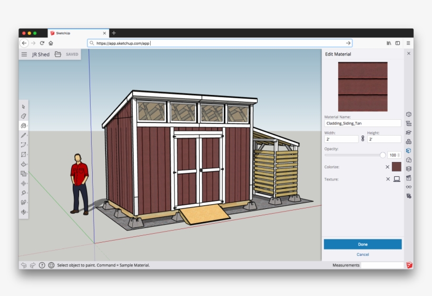This screenshot has height=296, width=432.
Task: Pick the Line pencil tool
Action: (x=23, y=135)
